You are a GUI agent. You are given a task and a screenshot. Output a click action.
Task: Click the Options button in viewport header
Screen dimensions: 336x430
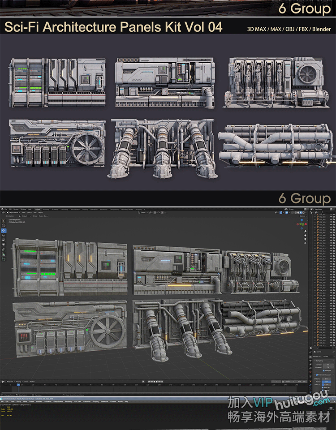tap(302, 216)
